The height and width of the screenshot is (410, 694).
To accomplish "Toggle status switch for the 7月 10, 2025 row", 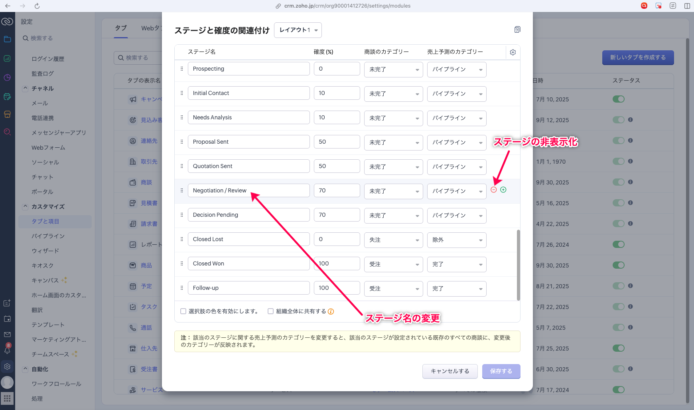I will pos(619,99).
